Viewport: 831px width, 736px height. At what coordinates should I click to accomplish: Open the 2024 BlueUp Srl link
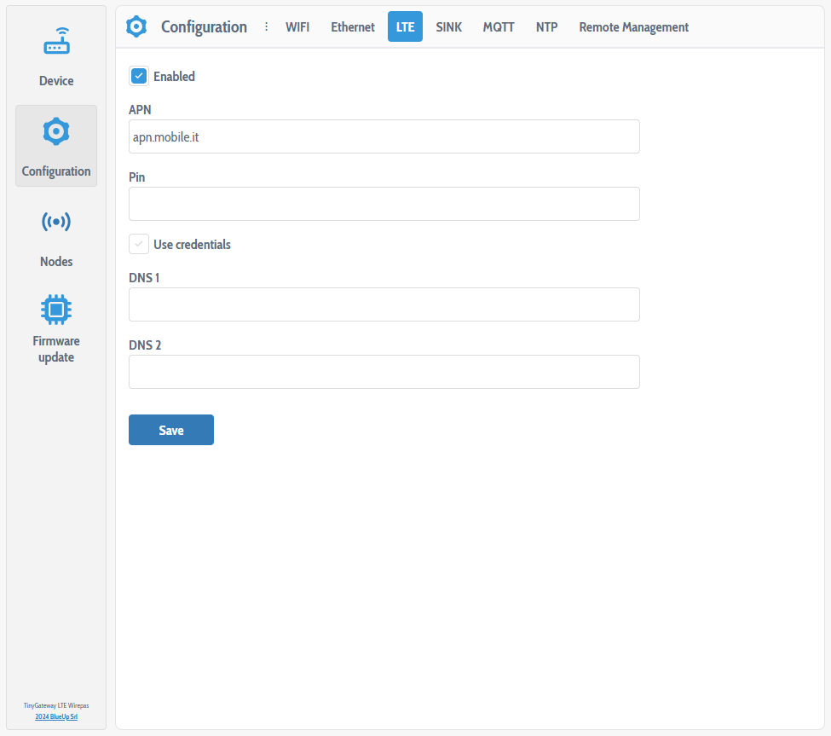click(x=56, y=716)
